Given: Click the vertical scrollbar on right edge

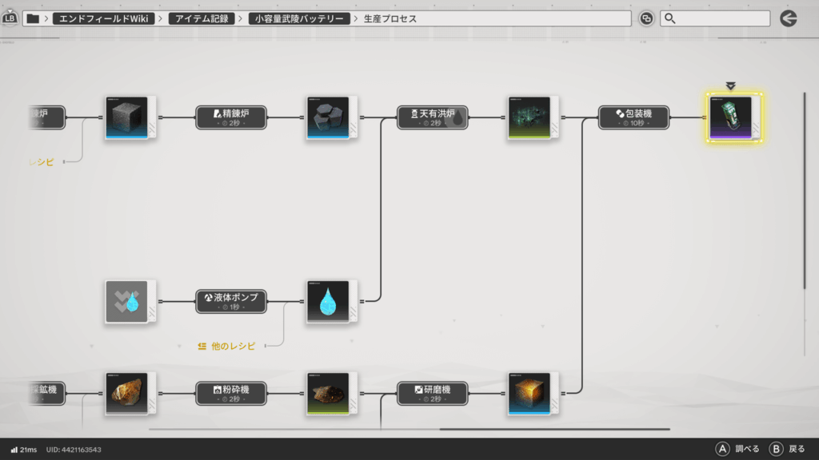Looking at the screenshot, I should click(x=805, y=192).
